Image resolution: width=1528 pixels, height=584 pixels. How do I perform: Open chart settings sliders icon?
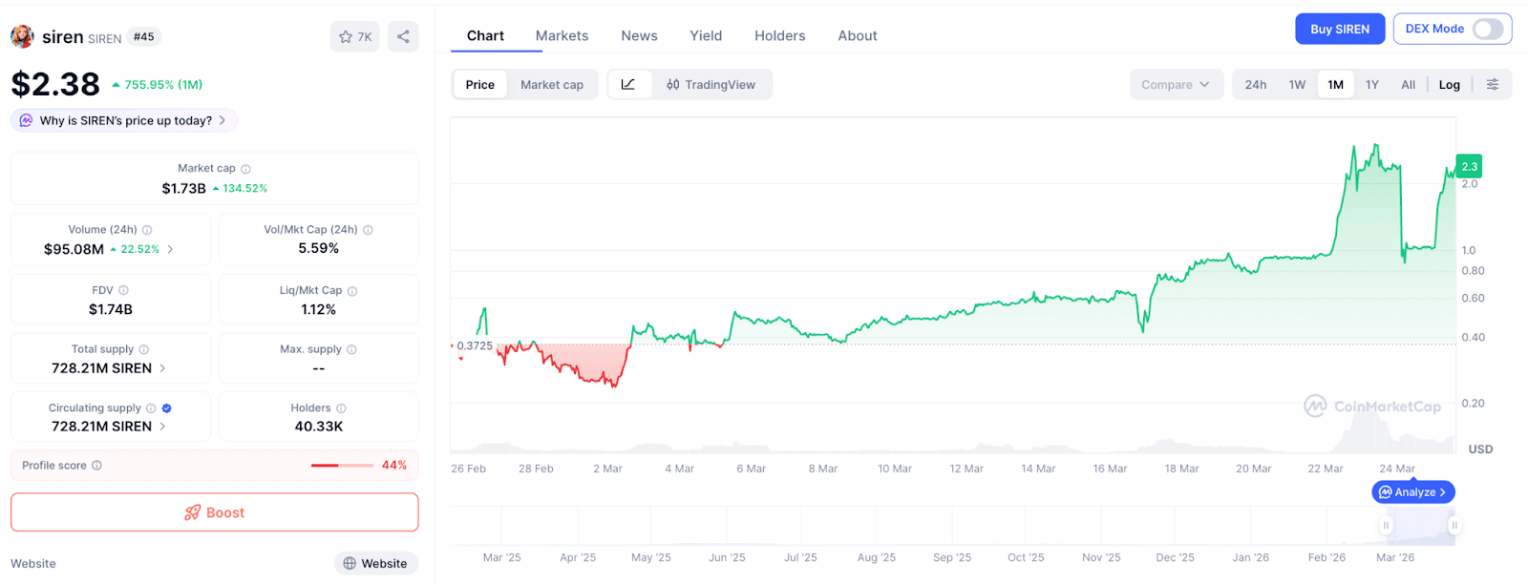tap(1493, 84)
